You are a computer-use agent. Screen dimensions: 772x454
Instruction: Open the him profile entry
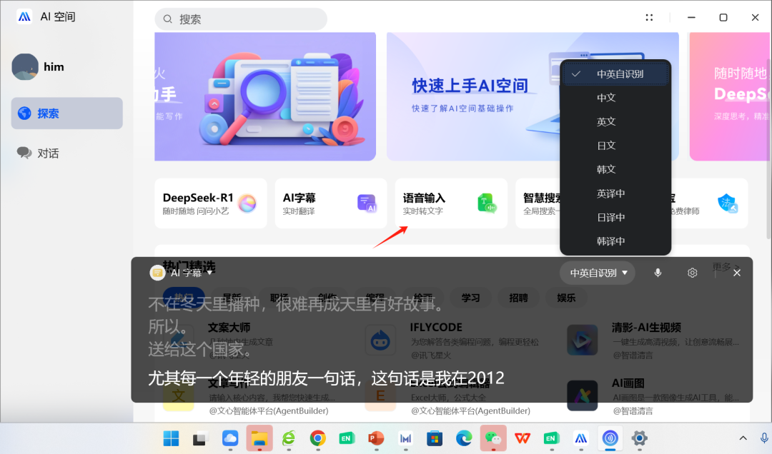point(43,66)
